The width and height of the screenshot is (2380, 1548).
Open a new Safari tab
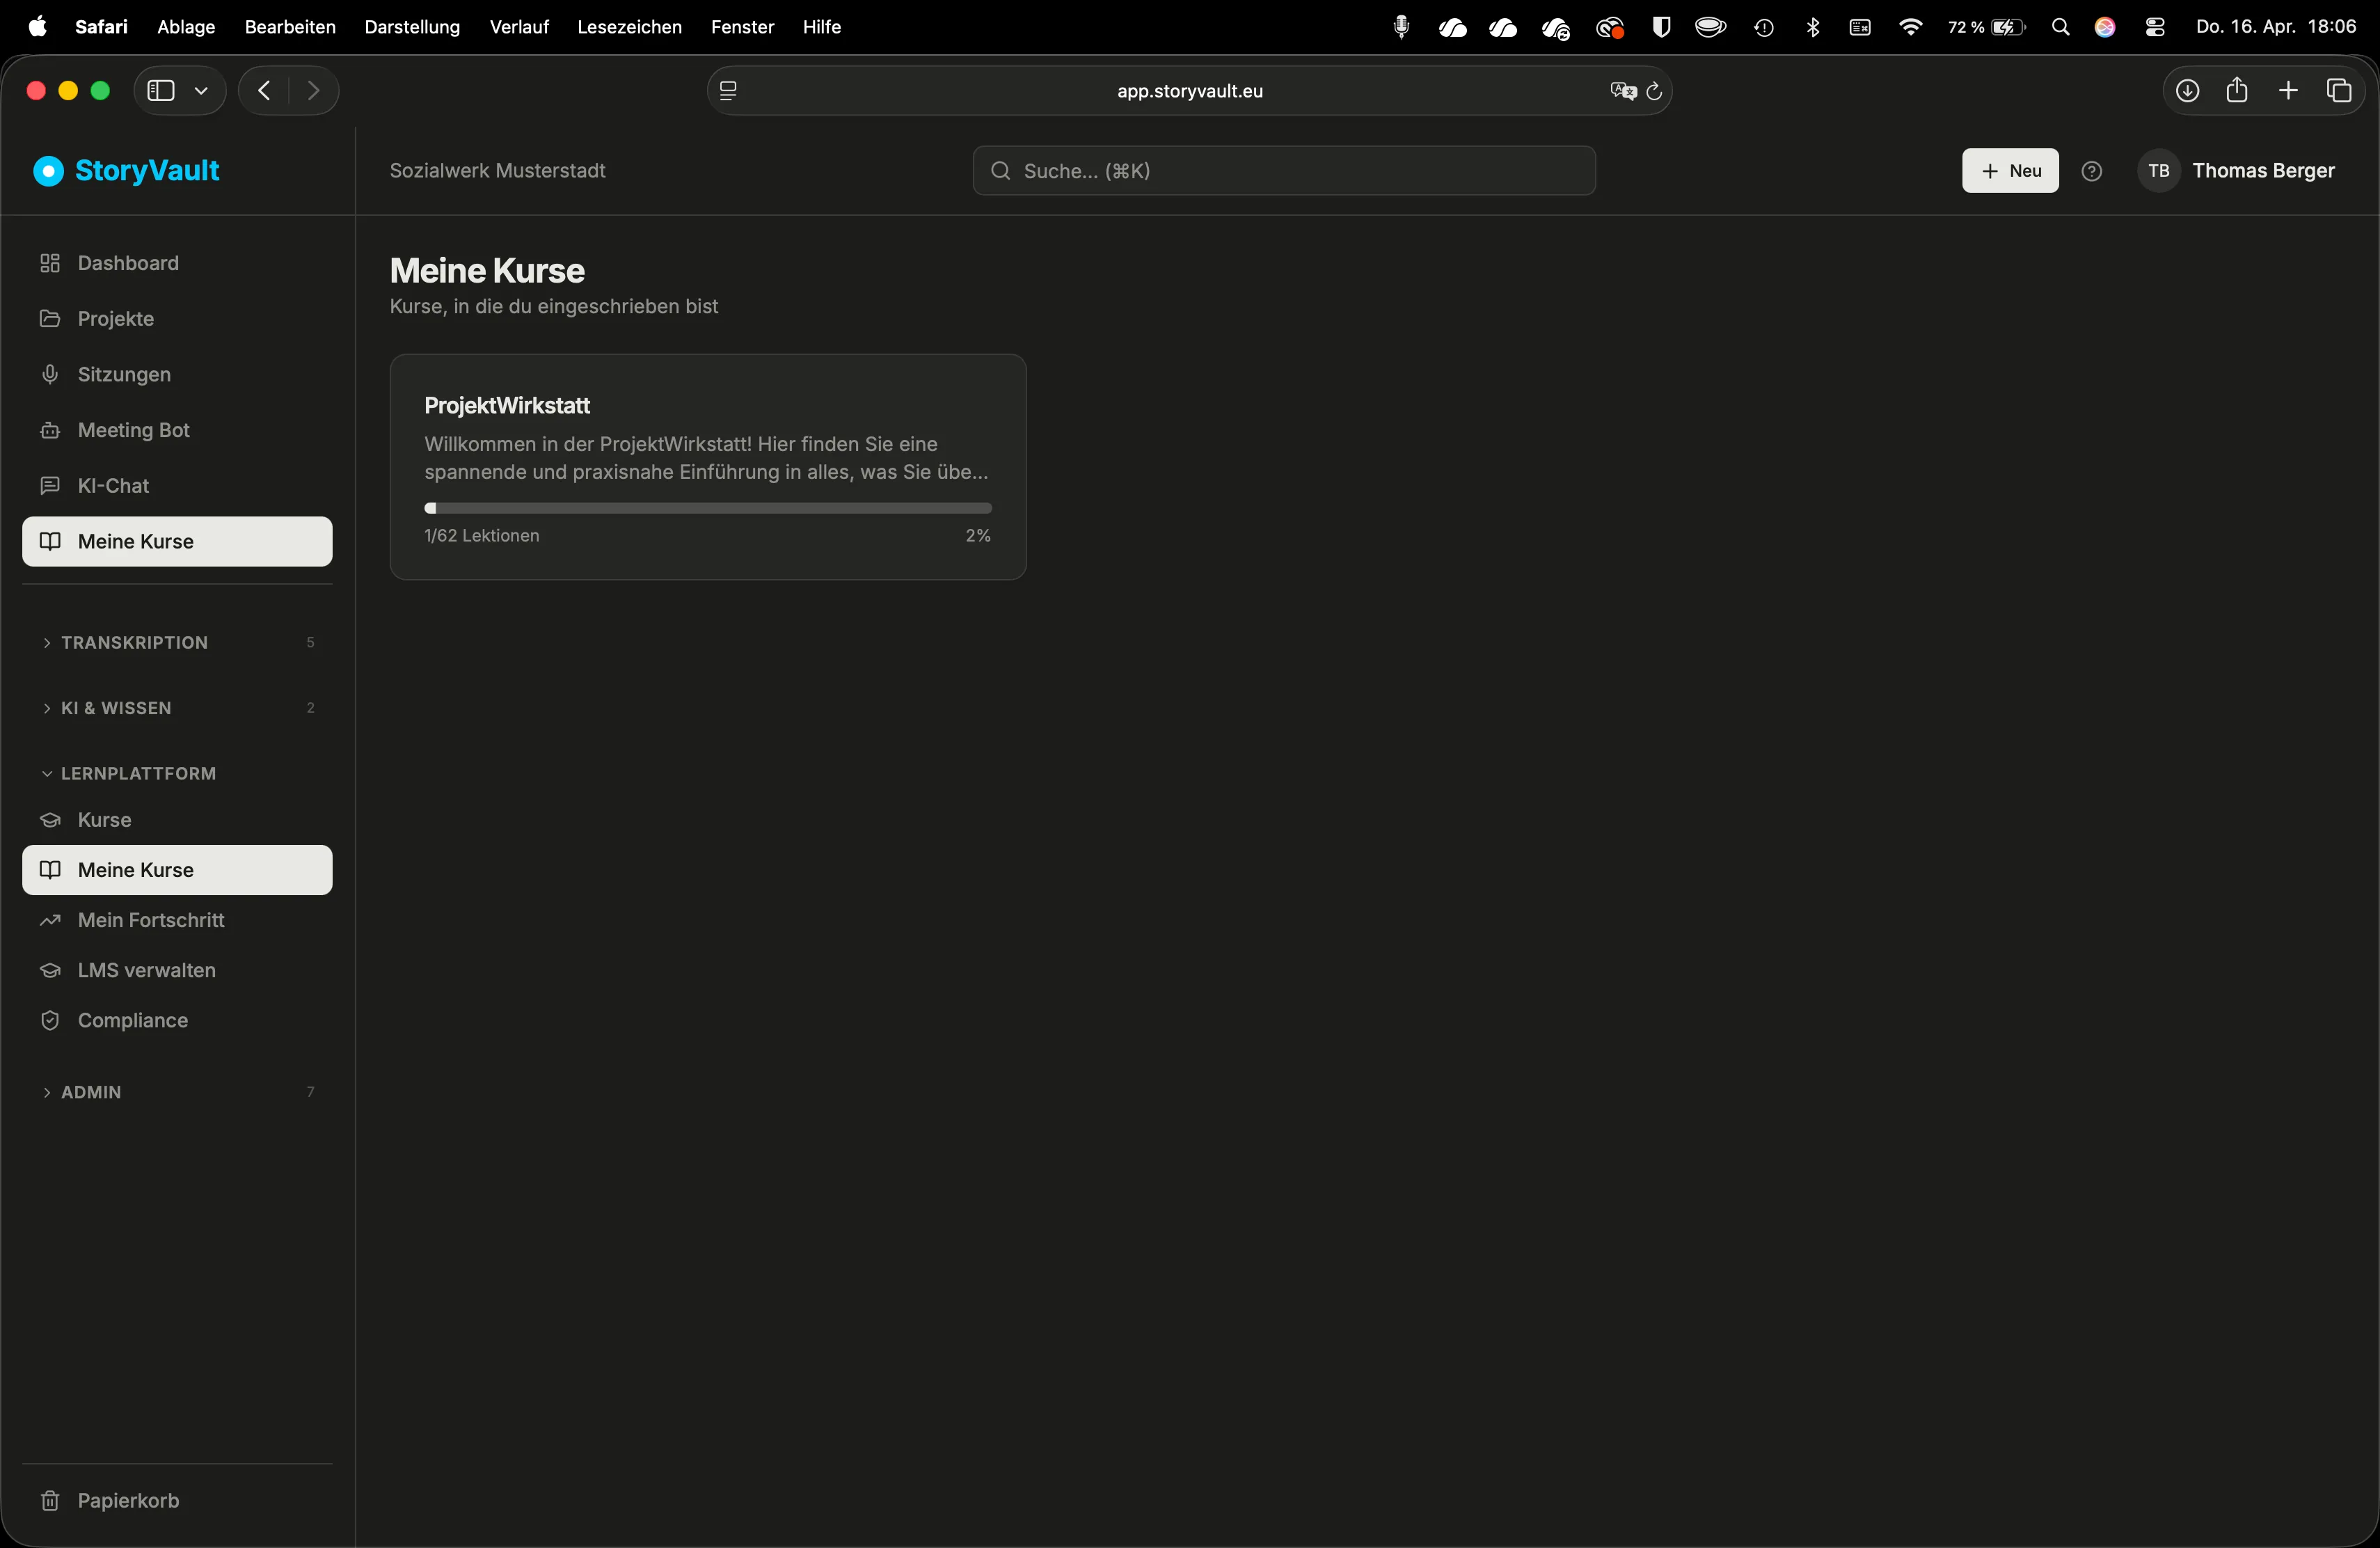[x=2288, y=91]
